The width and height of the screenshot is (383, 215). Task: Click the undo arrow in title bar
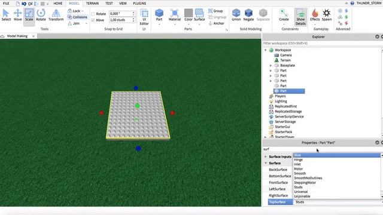coord(24,4)
